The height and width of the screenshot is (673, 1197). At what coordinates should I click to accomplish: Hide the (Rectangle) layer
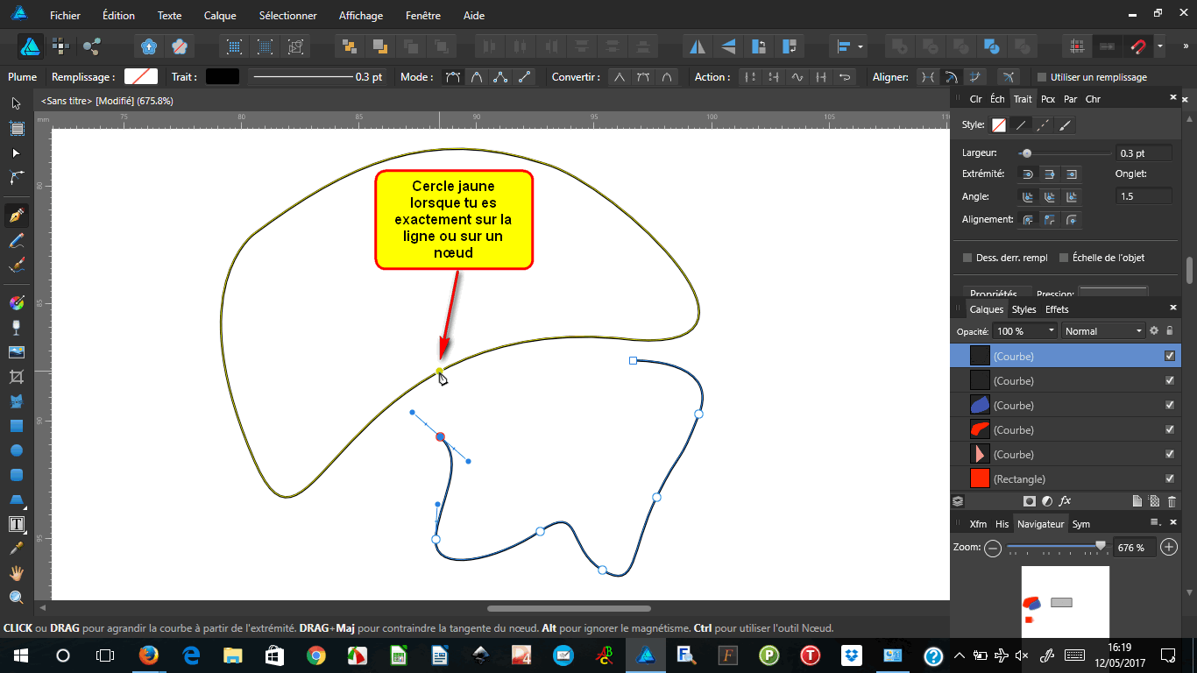coord(1169,478)
